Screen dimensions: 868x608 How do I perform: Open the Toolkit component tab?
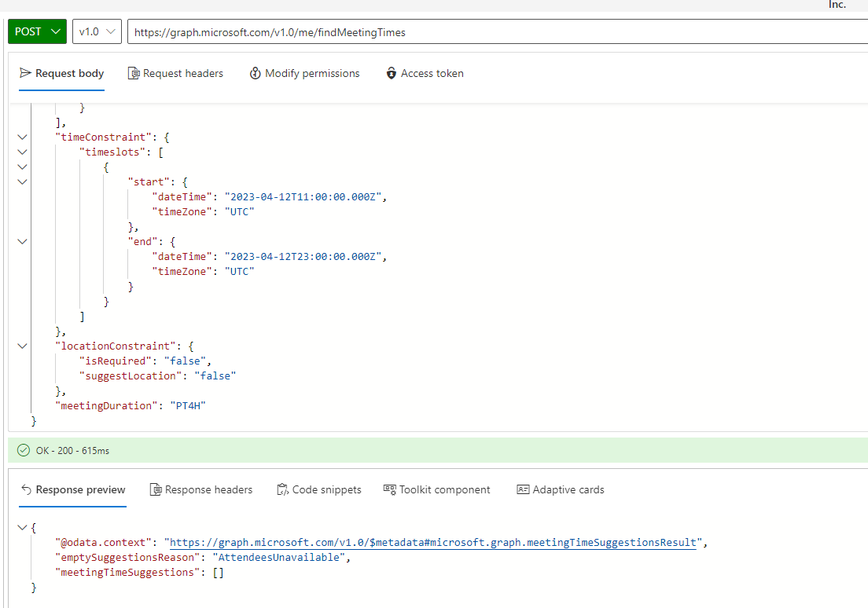tap(437, 489)
